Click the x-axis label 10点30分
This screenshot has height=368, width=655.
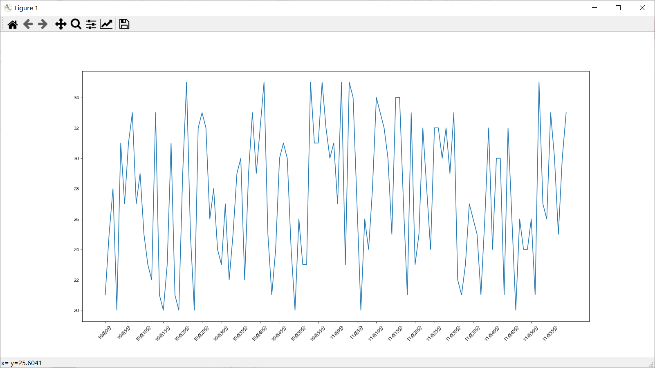pyautogui.click(x=221, y=333)
